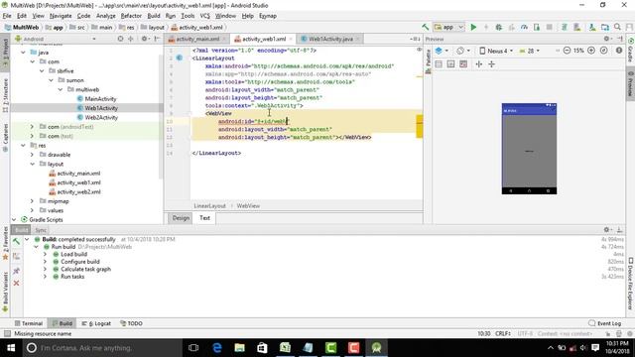Click WebView in the editor breadcrumb
Viewport: 635px width, 357px height.
[x=248, y=205]
